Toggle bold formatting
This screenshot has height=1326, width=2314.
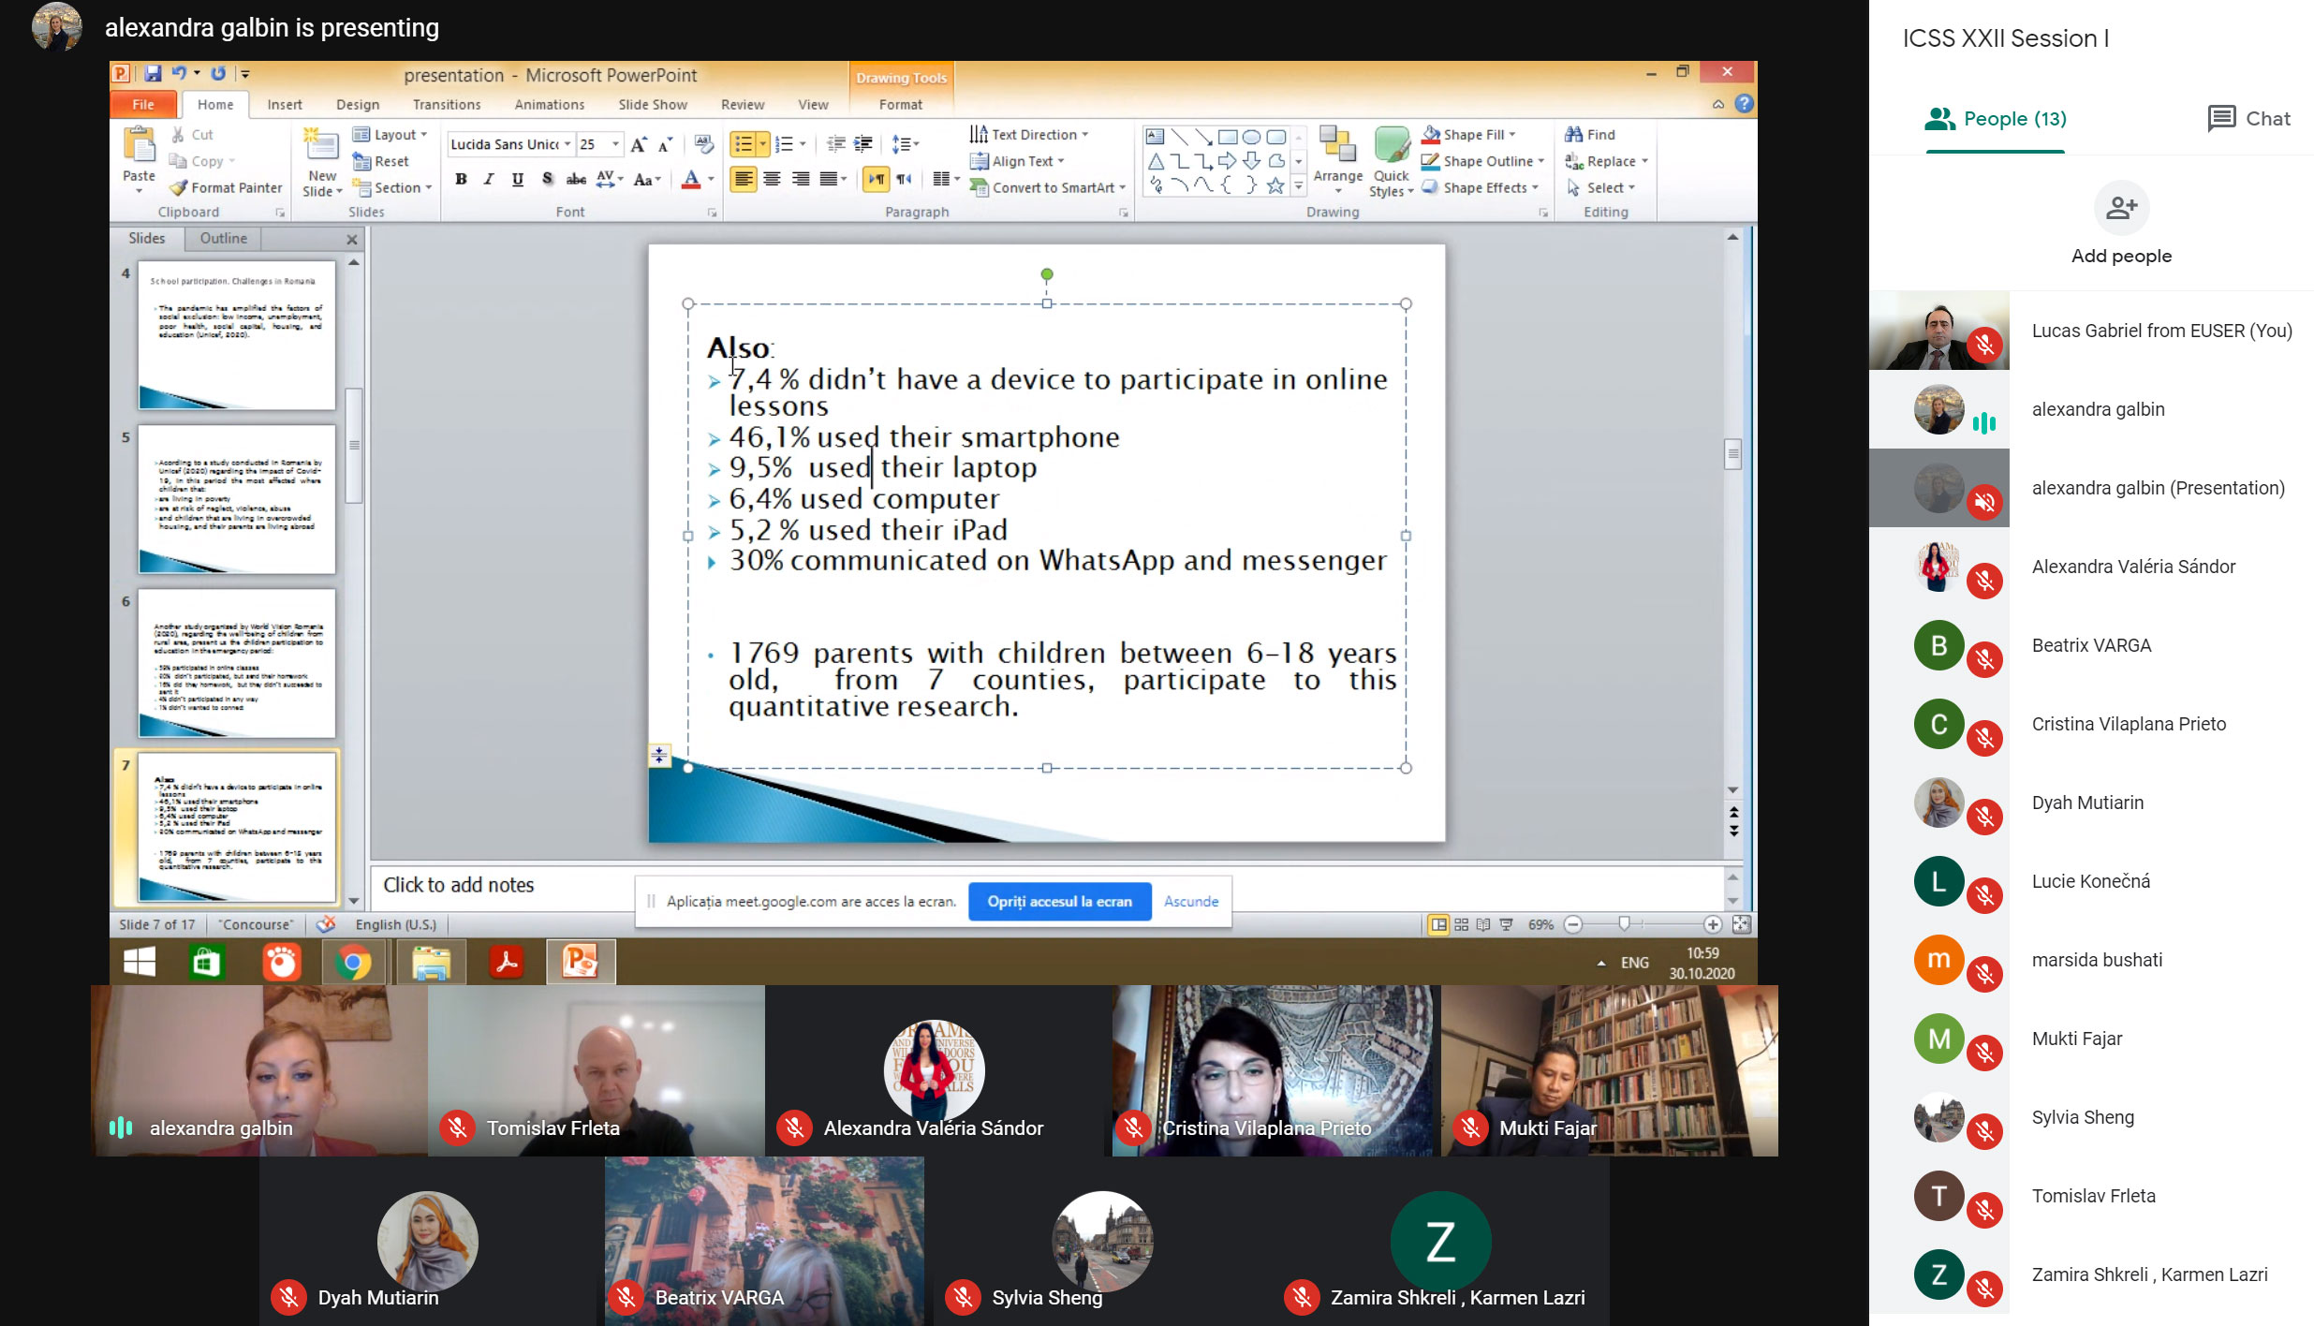click(461, 179)
